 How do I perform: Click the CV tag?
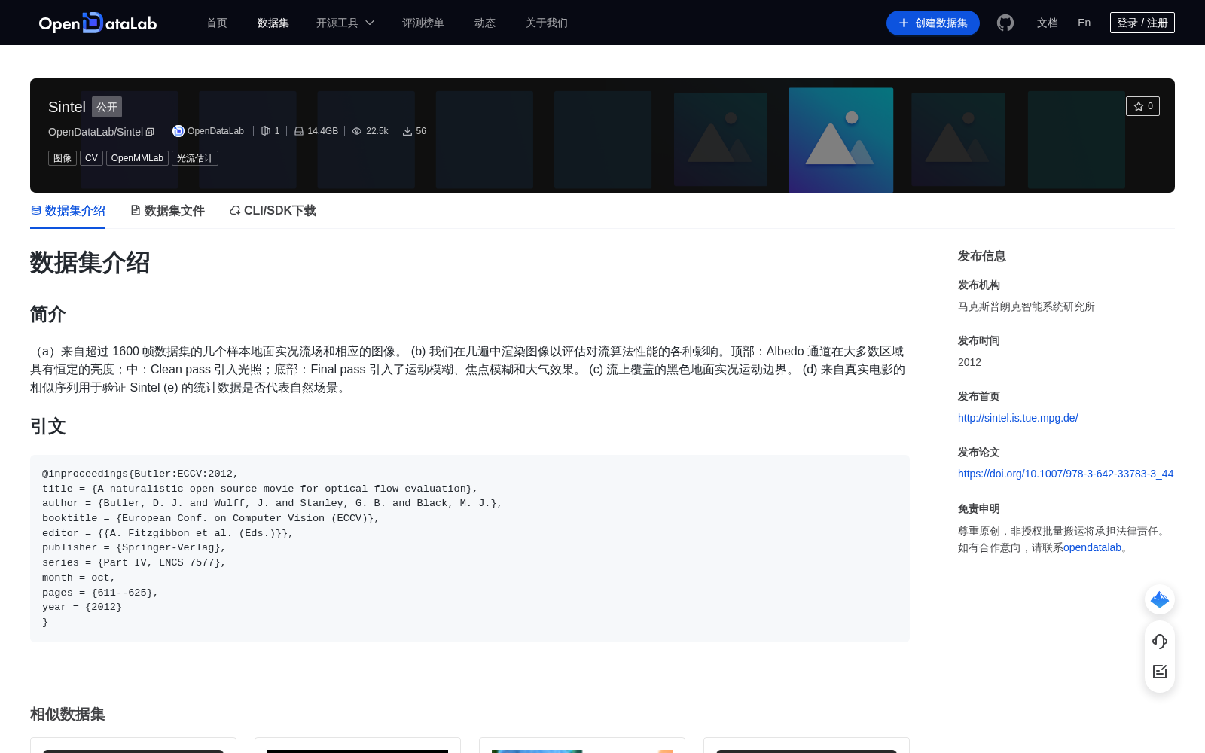click(x=91, y=158)
